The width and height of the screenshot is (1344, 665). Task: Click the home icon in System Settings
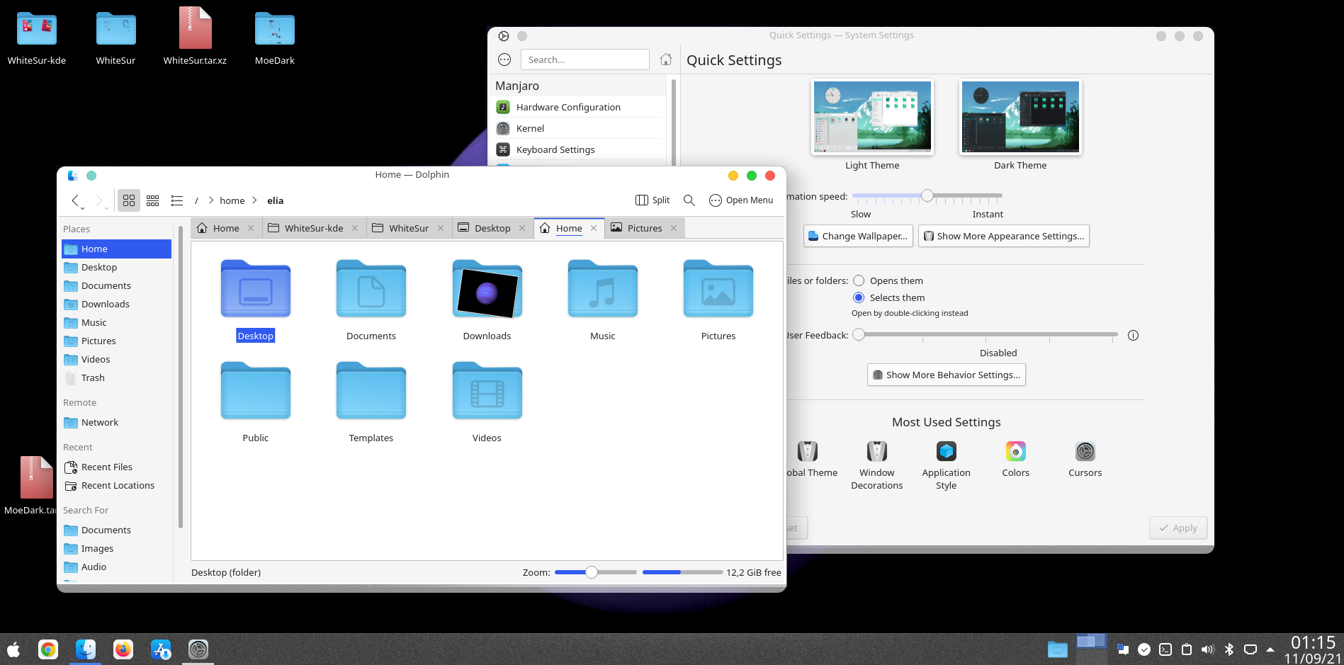(x=665, y=59)
